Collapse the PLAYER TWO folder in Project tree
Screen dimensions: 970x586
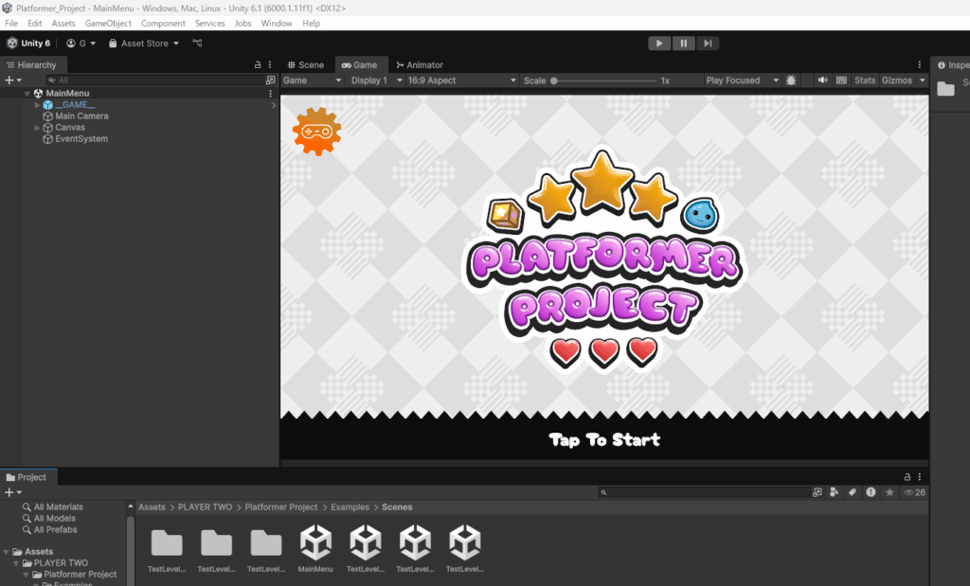[x=16, y=563]
